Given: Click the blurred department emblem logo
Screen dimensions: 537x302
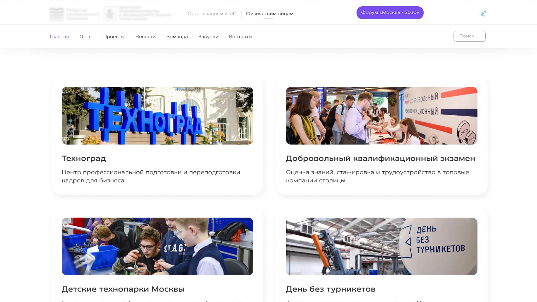Looking at the screenshot, I should pyautogui.click(x=138, y=14).
